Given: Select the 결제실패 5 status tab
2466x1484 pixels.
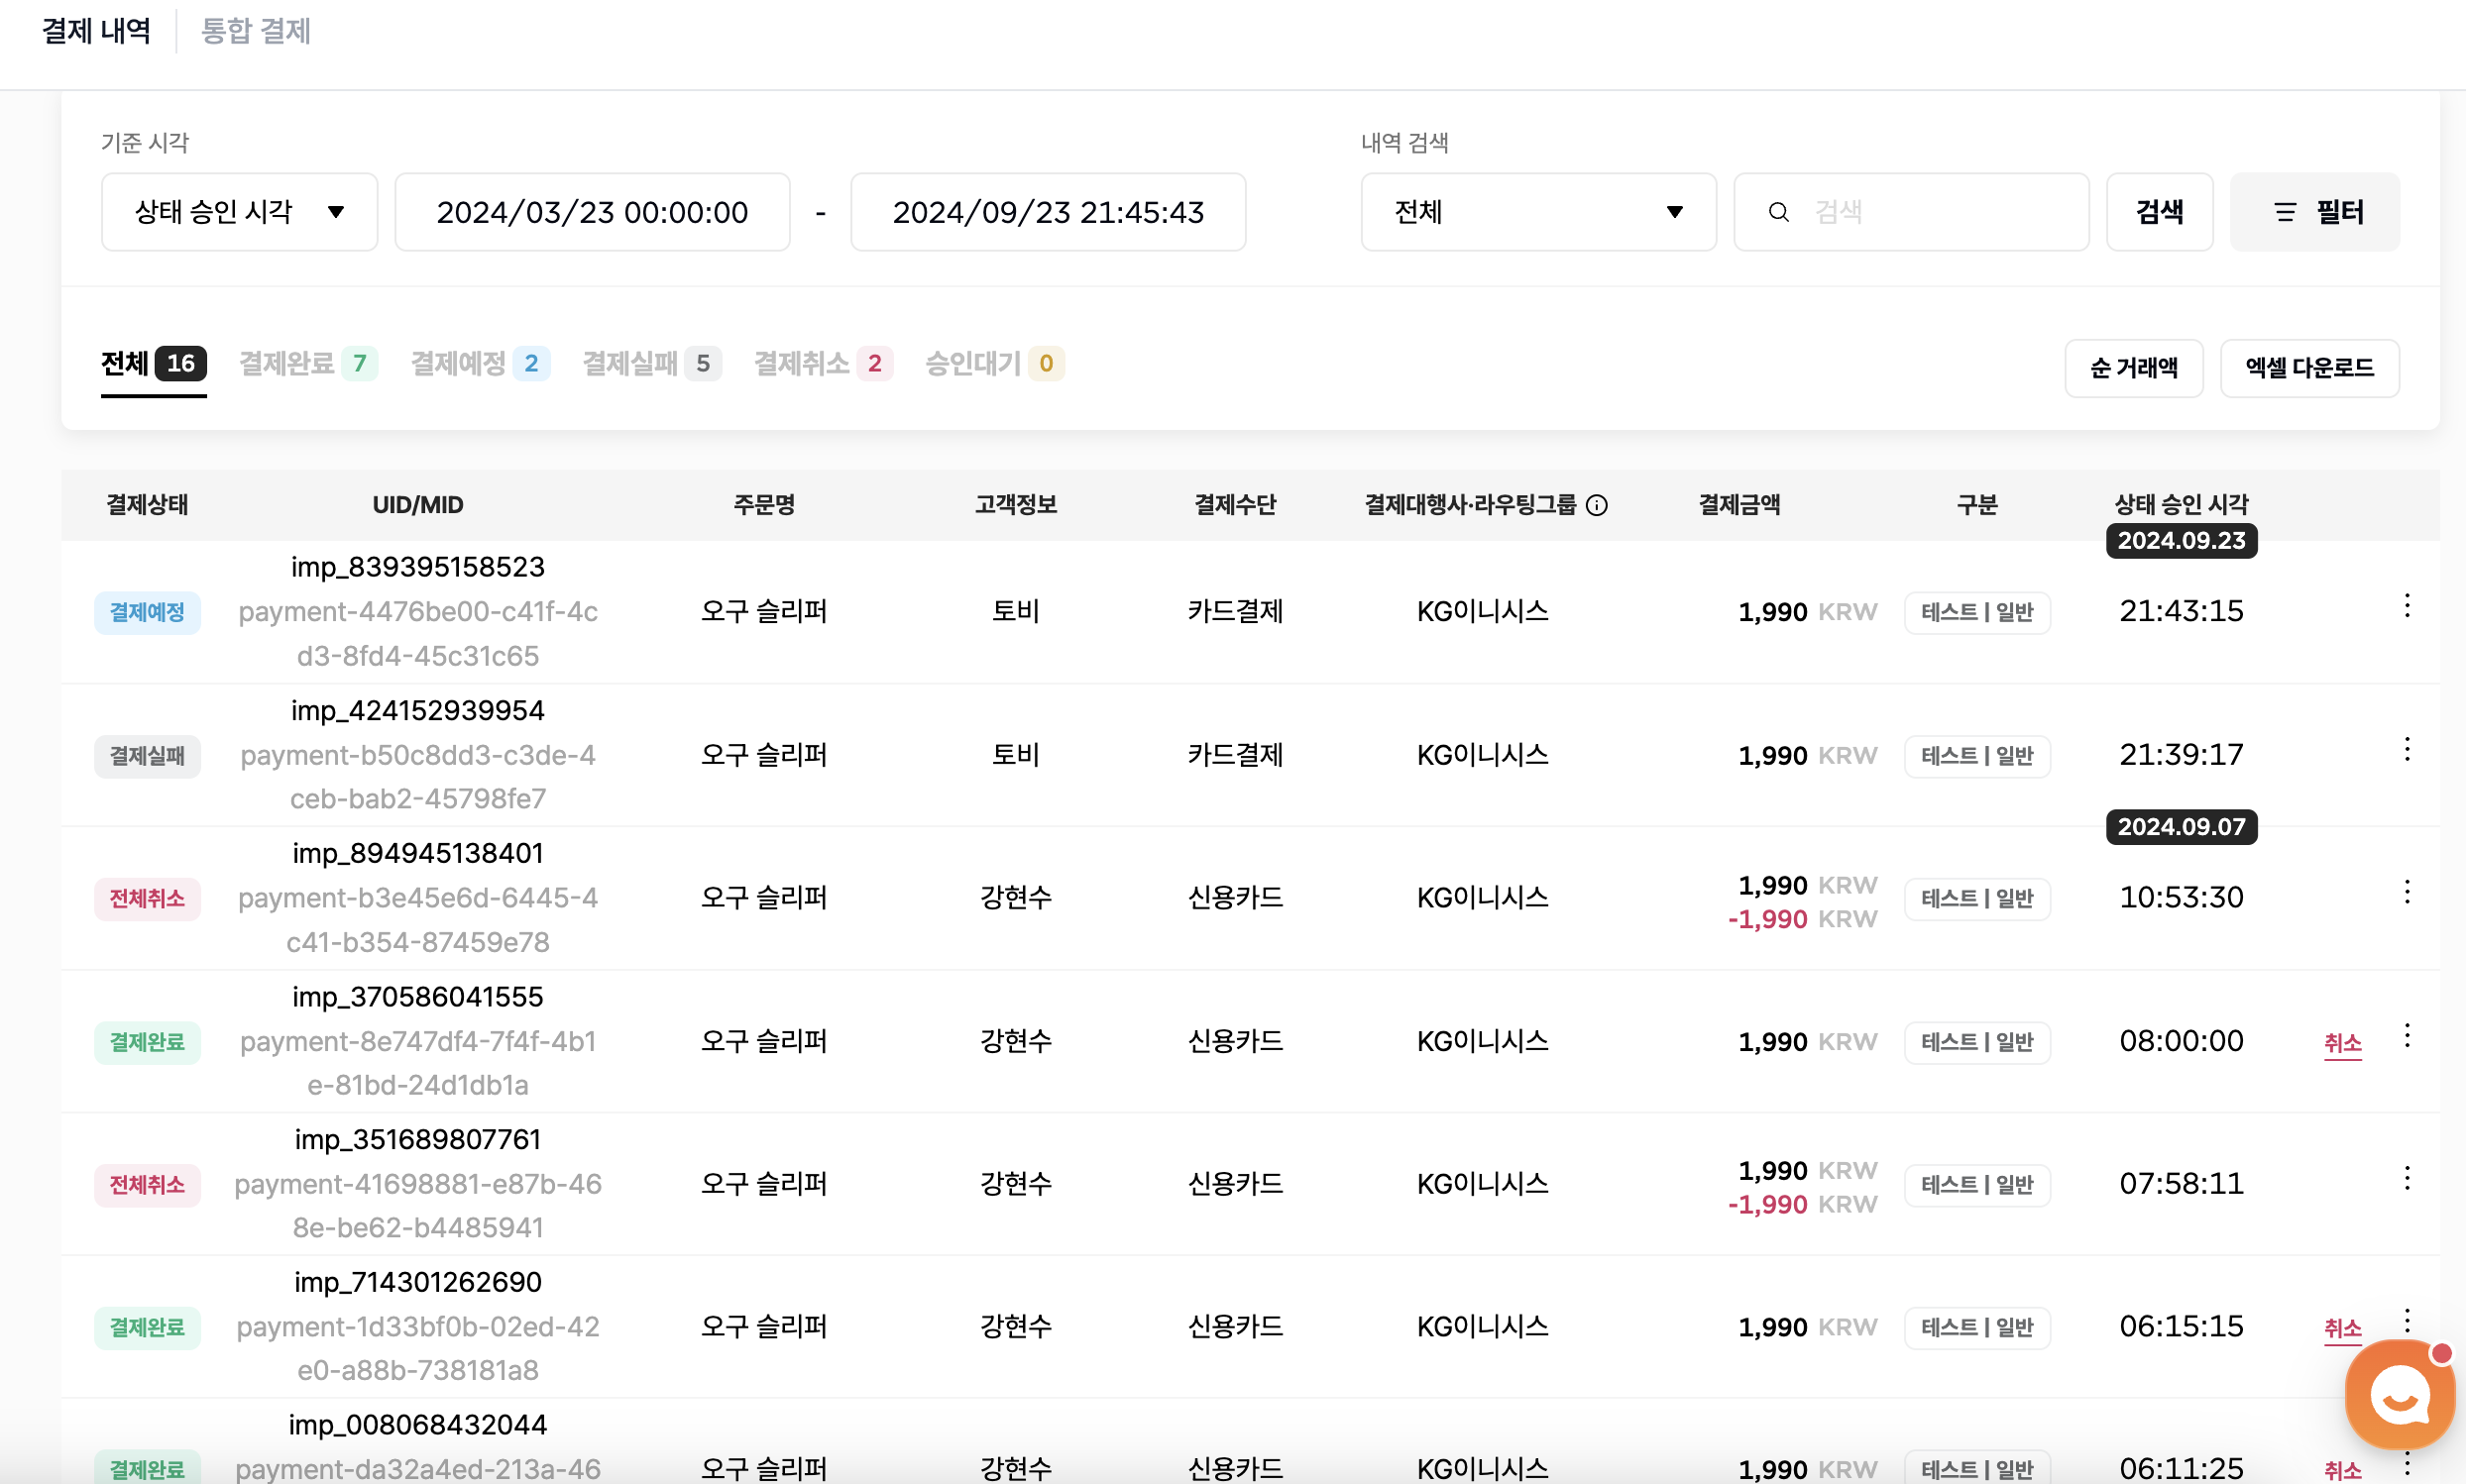Looking at the screenshot, I should point(650,364).
